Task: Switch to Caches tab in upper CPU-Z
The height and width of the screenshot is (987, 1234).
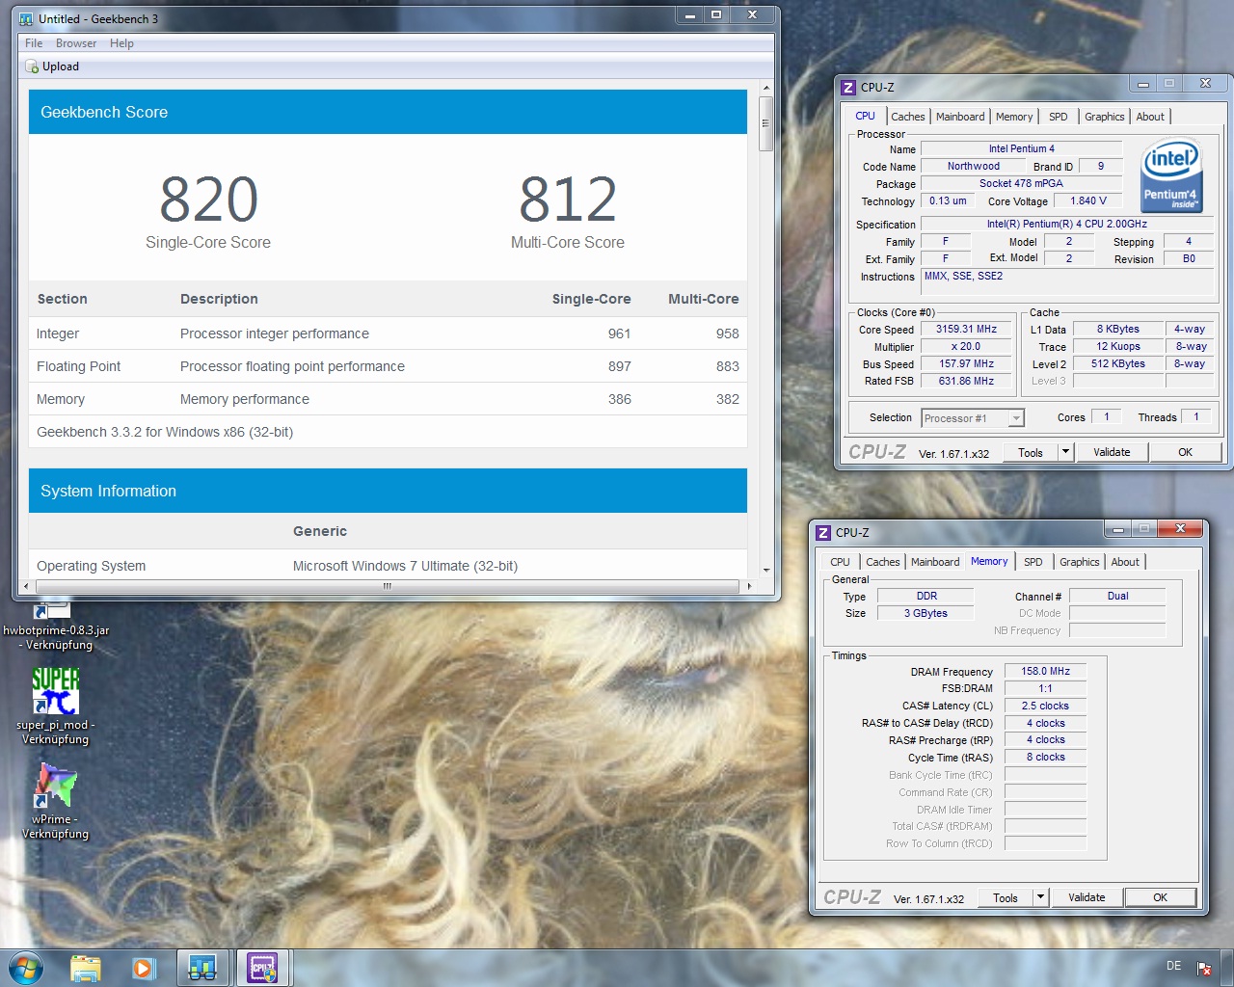Action: pos(908,117)
